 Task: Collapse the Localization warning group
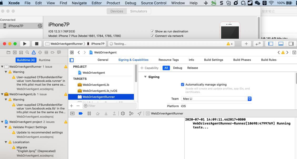6,142
